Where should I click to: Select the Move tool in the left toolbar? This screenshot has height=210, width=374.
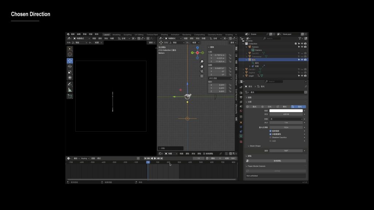tap(70, 61)
